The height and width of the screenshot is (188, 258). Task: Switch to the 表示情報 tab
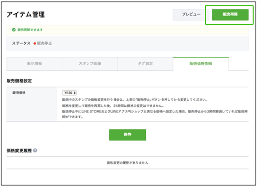pyautogui.click(x=34, y=64)
